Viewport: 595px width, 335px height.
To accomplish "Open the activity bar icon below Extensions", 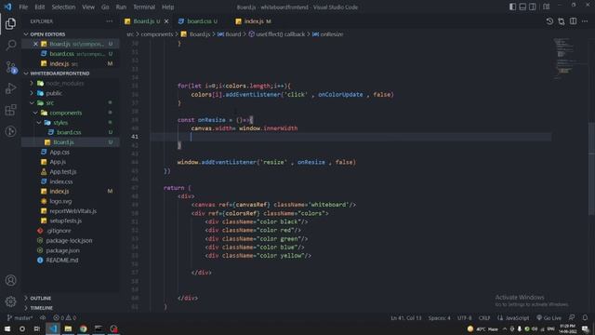I will pyautogui.click(x=10, y=131).
